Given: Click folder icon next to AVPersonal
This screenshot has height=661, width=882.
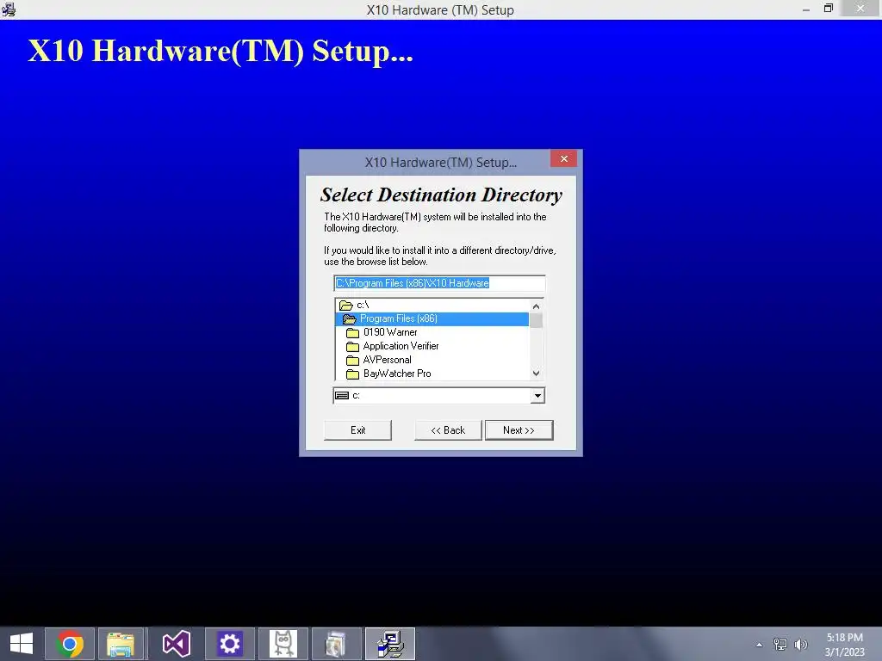Looking at the screenshot, I should coord(352,361).
